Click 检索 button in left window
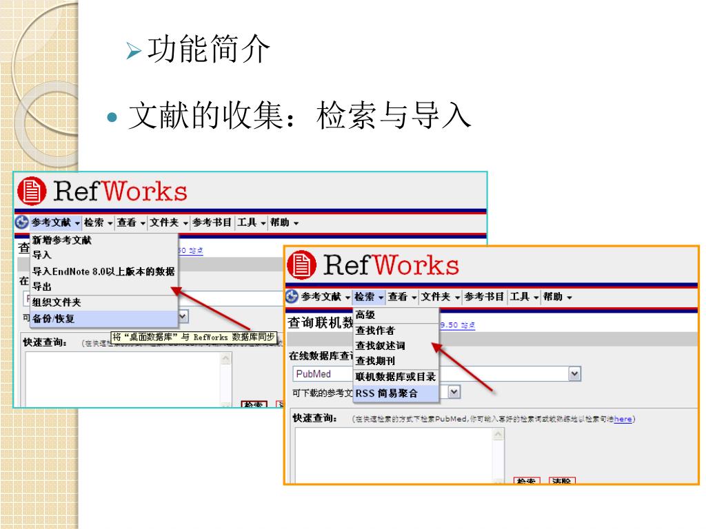The image size is (706, 529). pyautogui.click(x=254, y=404)
